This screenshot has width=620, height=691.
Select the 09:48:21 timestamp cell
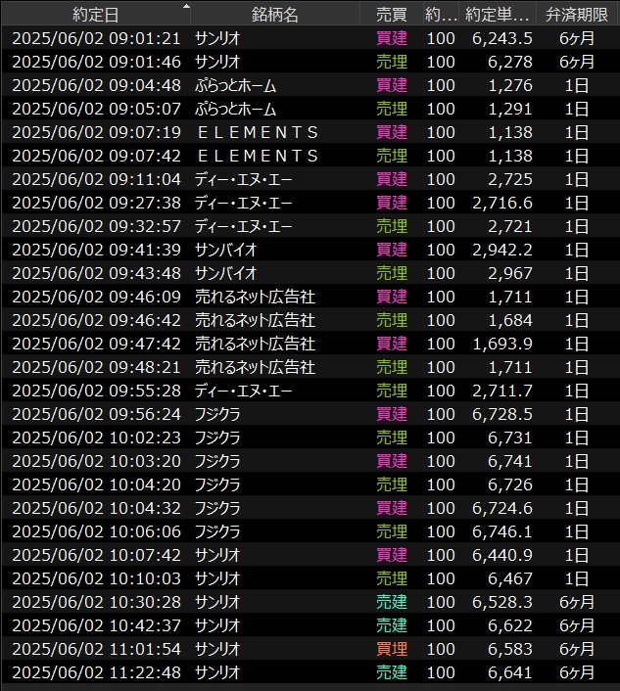point(96,367)
